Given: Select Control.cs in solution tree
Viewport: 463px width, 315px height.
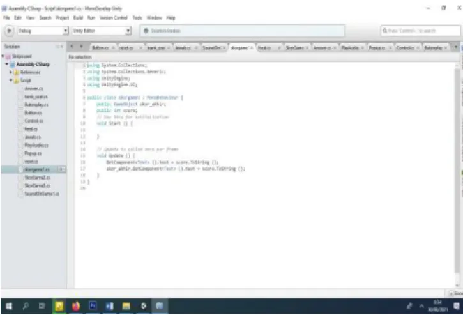Looking at the screenshot, I should point(34,121).
